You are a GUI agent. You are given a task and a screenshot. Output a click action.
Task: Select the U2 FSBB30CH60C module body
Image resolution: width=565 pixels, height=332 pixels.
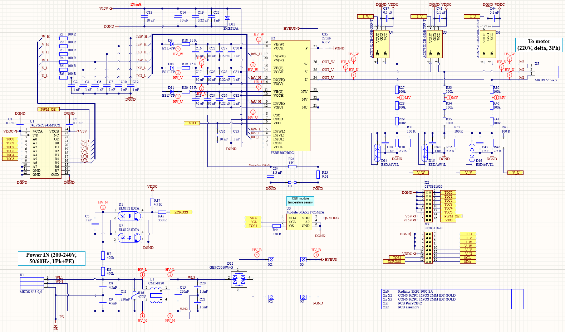click(290, 96)
